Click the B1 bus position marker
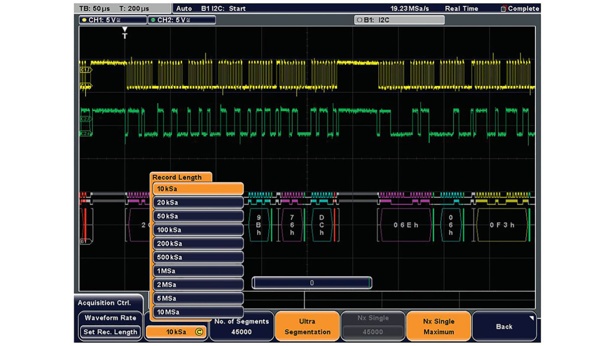The image size is (615, 346). tap(86, 242)
